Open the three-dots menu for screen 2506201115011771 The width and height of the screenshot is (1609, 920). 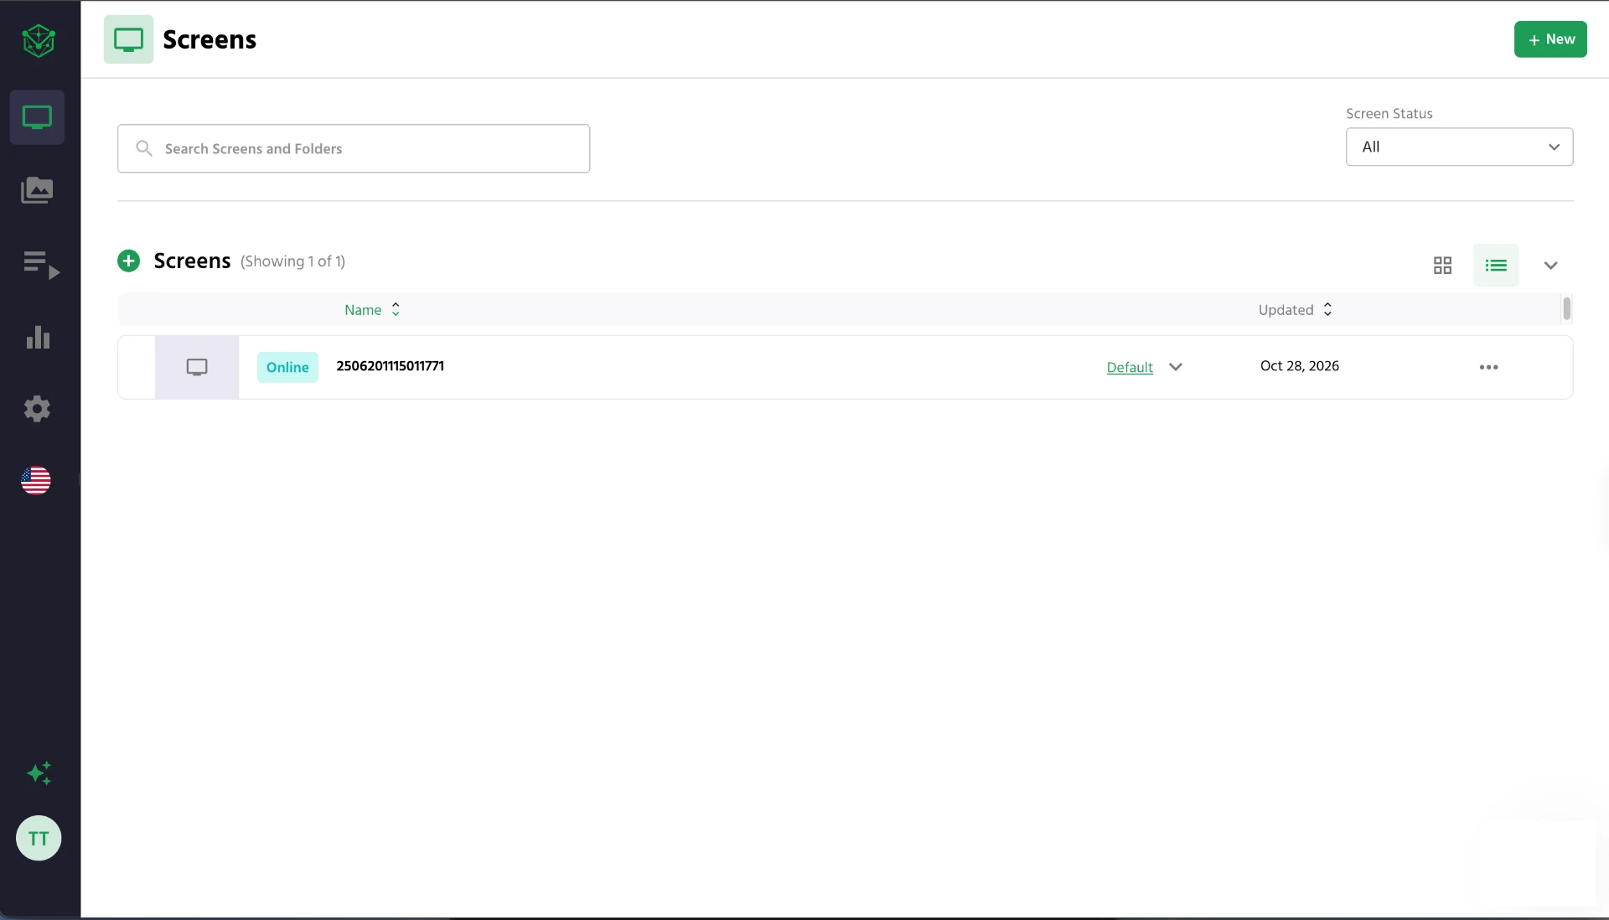coord(1488,367)
